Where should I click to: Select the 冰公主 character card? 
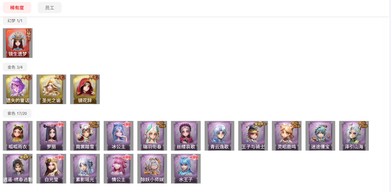[x=119, y=136]
